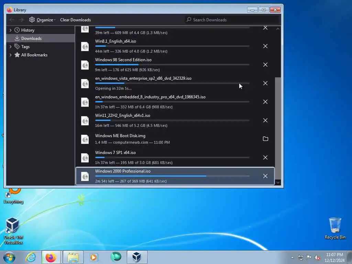Click the downloads list scrollbar thumb
This screenshot has height=264, width=352.
click(x=278, y=128)
